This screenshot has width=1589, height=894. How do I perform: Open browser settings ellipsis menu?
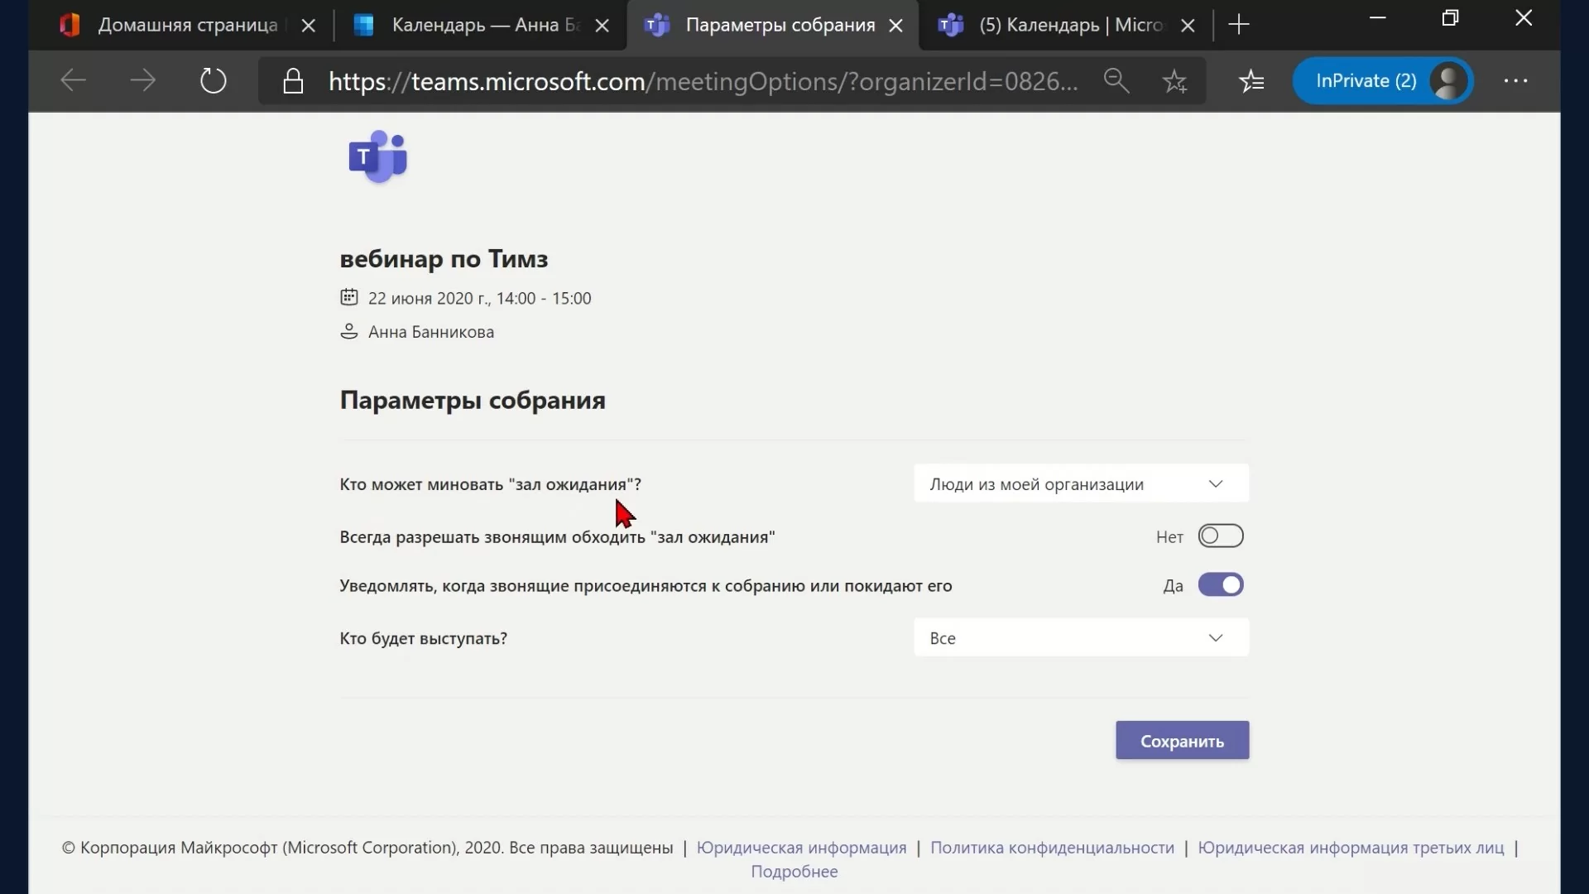coord(1515,80)
